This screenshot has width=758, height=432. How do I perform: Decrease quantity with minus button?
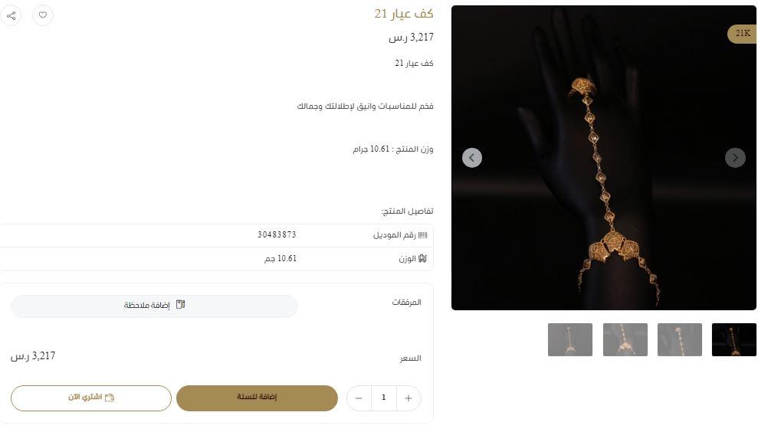[x=359, y=398]
